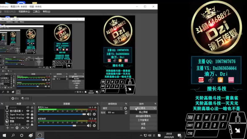Show the hidden 111111 text source
This screenshot has width=247, height=139.
click(x=28, y=107)
